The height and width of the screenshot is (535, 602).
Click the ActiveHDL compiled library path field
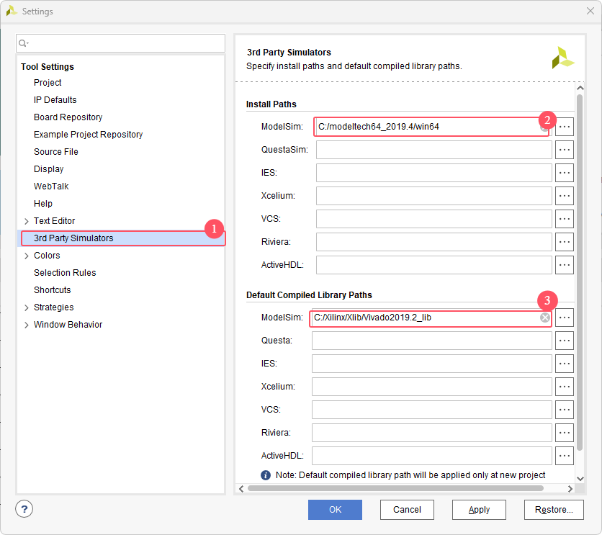pos(431,456)
